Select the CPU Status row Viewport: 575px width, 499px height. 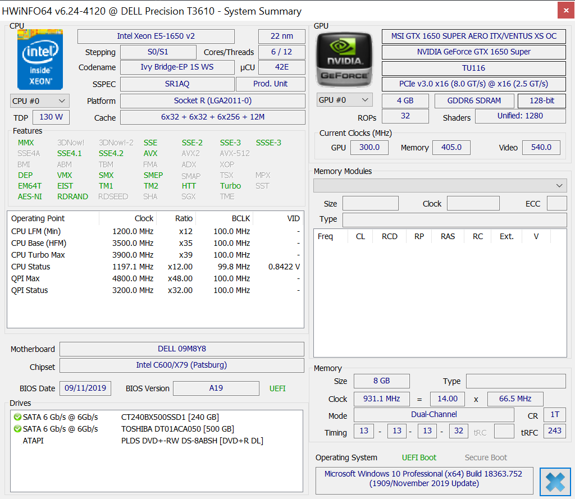tap(156, 267)
